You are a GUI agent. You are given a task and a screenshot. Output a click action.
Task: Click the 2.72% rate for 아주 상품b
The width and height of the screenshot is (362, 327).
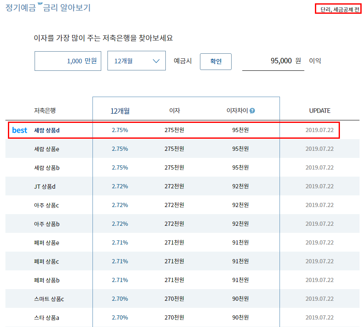tap(120, 224)
